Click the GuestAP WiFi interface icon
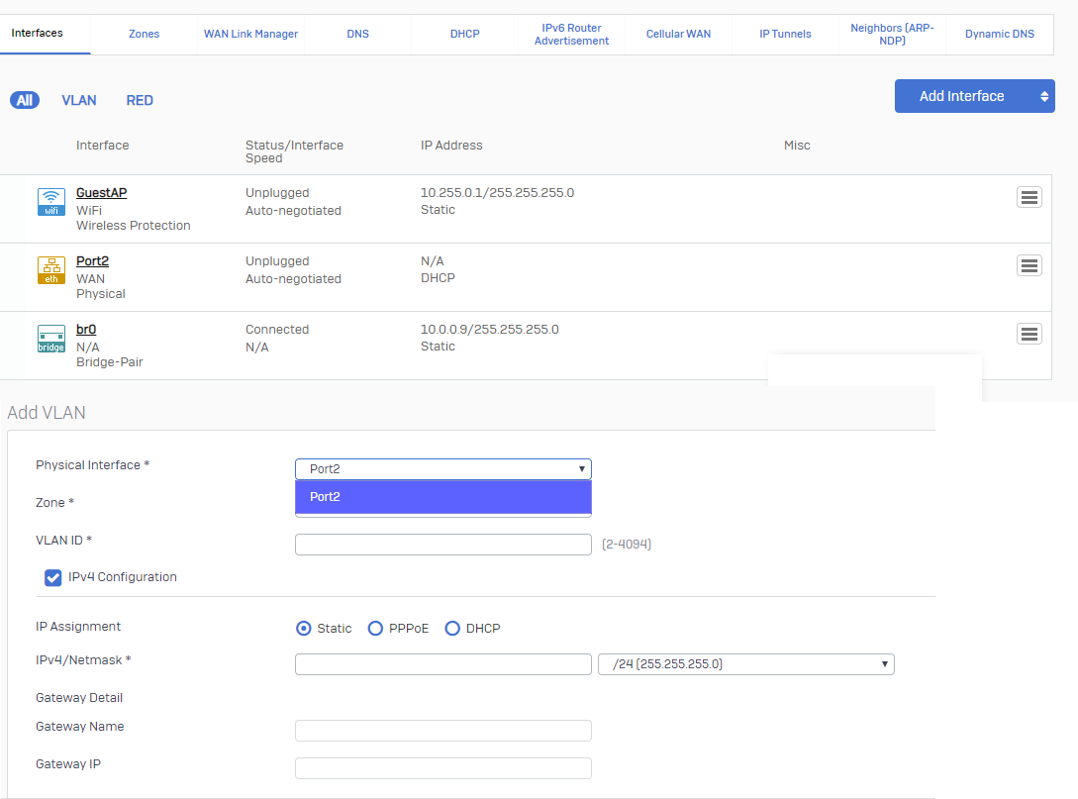This screenshot has height=799, width=1078. [x=50, y=201]
